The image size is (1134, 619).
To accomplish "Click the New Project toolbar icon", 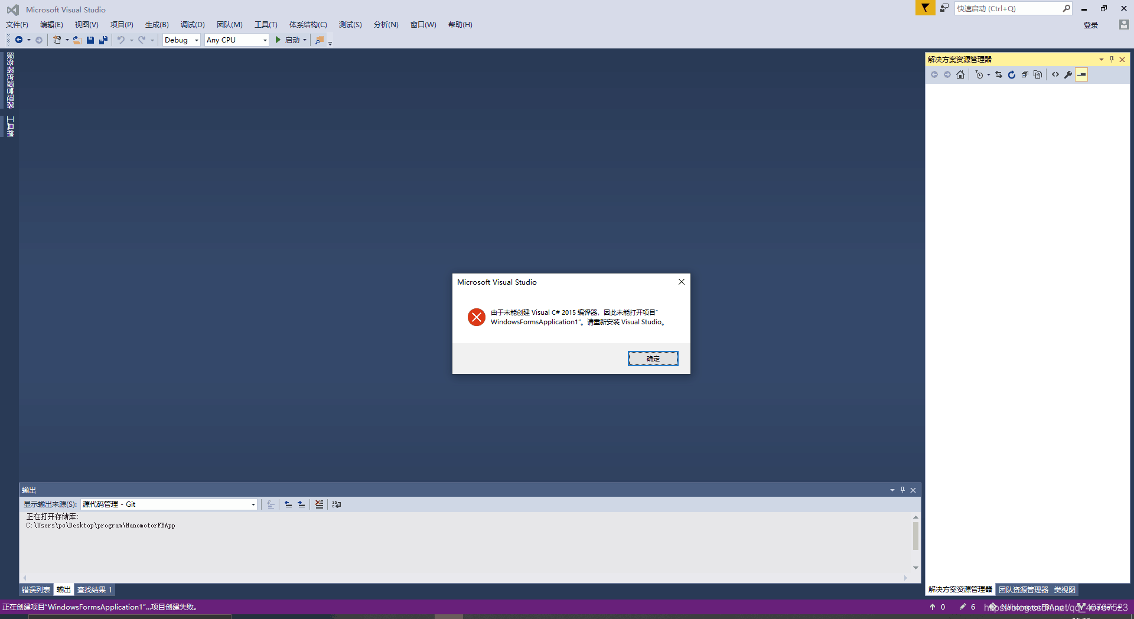I will (57, 40).
